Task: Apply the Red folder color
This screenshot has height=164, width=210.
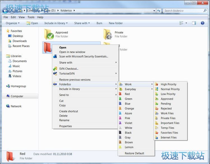Action: point(127,94)
